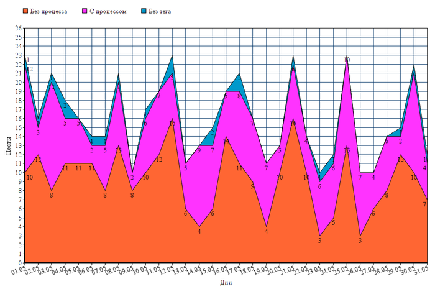The width and height of the screenshot is (435, 289).
Task: Toggle the 'С процессом' legend label
Action: pos(108,11)
